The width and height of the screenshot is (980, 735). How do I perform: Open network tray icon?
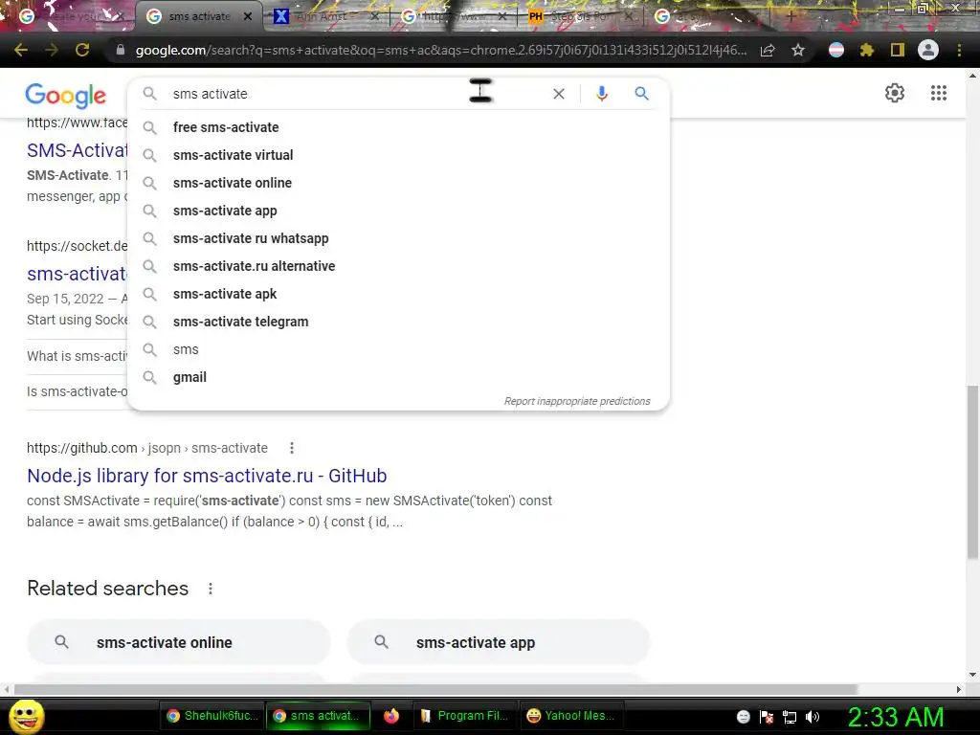click(x=790, y=717)
